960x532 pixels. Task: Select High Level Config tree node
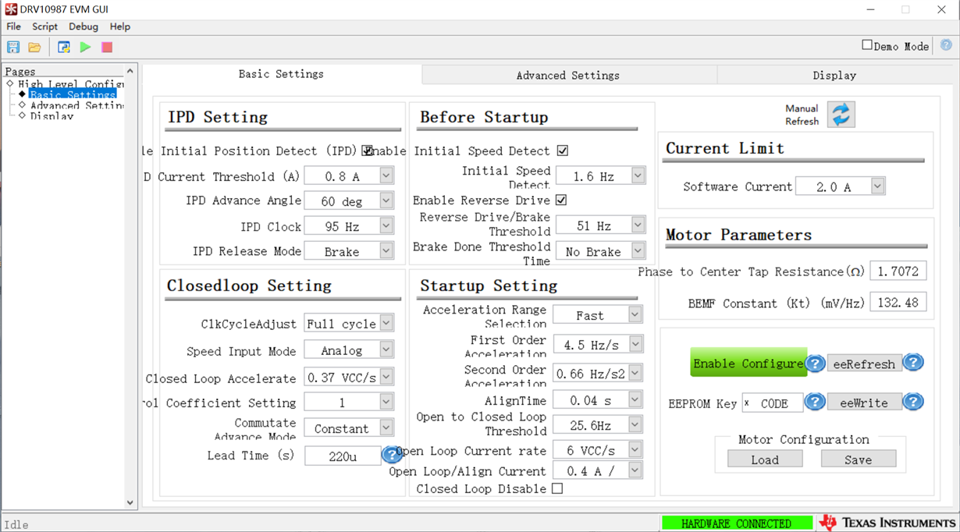pyautogui.click(x=70, y=83)
